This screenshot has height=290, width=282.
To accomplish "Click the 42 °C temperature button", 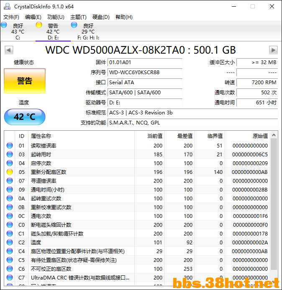I will [x=25, y=117].
